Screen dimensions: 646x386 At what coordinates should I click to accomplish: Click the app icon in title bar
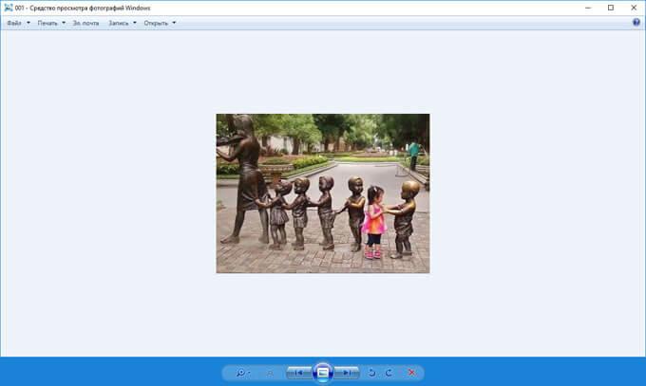tap(8, 8)
